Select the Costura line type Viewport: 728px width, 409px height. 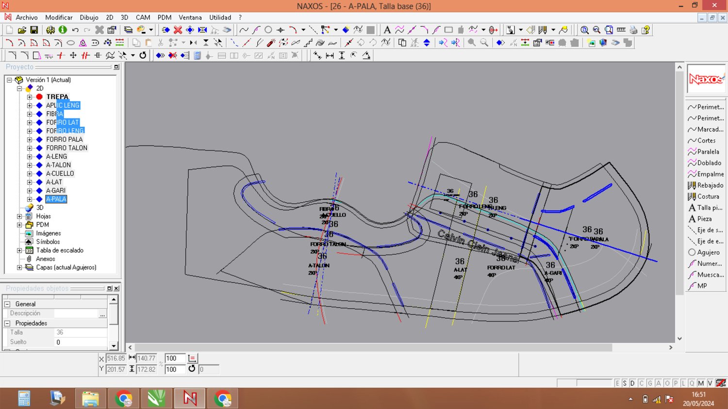coord(704,196)
